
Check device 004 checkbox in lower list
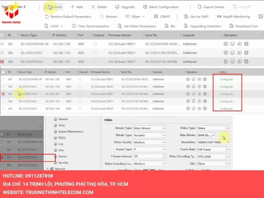coord(3,101)
